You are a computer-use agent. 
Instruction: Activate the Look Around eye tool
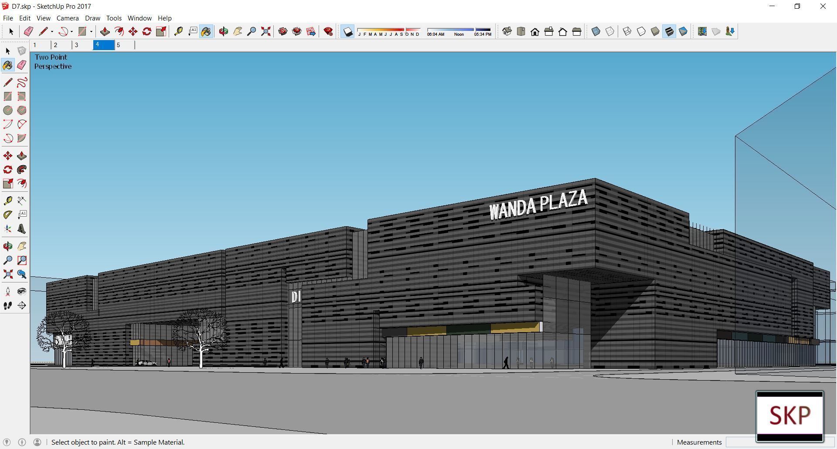pos(22,292)
